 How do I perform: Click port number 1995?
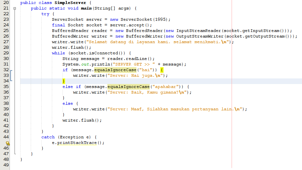pyautogui.click(x=160, y=19)
